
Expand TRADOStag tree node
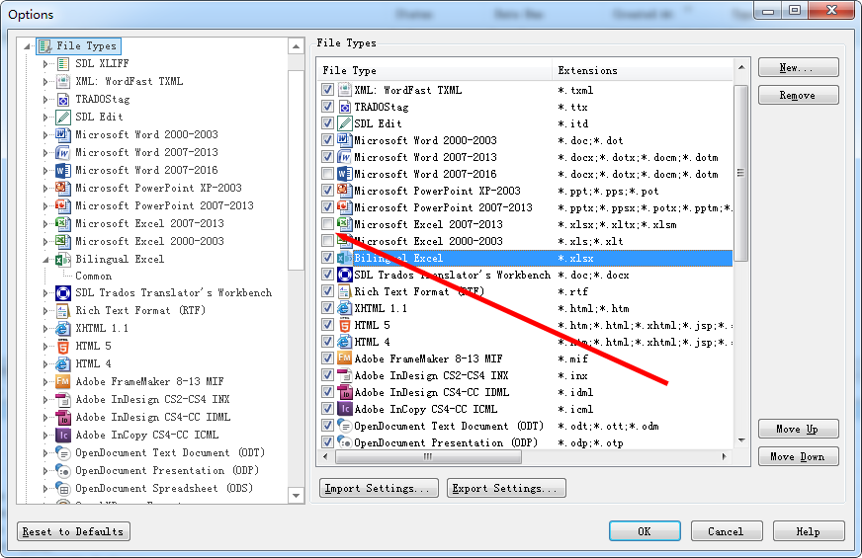(x=45, y=100)
